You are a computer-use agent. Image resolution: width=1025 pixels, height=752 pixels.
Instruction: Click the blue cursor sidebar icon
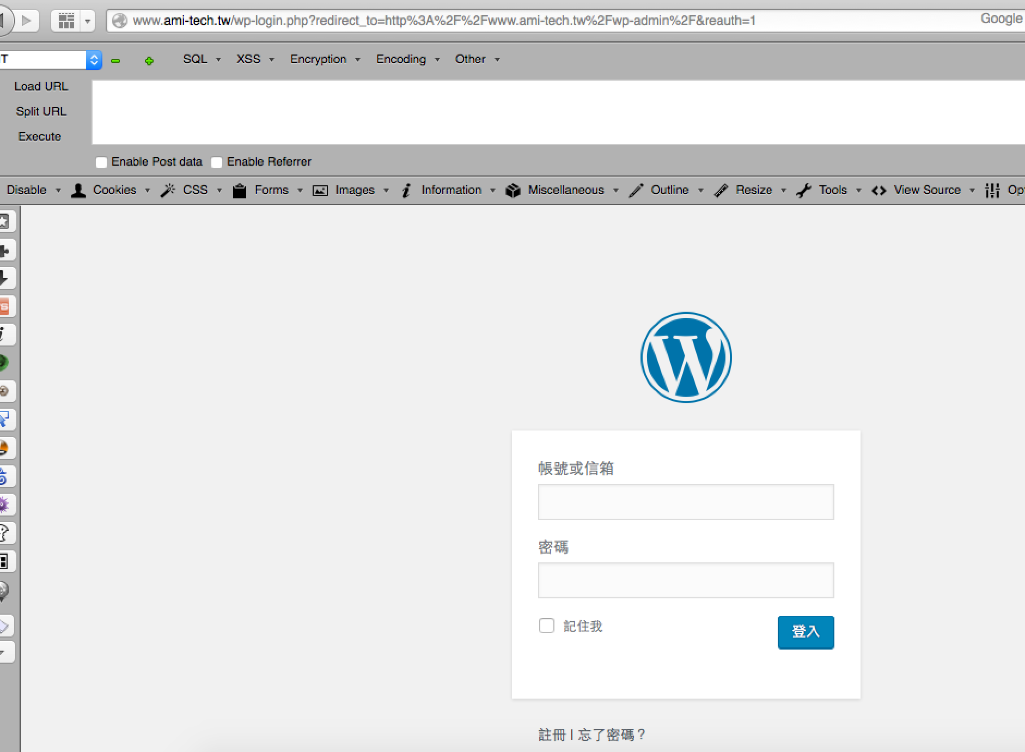click(x=5, y=420)
